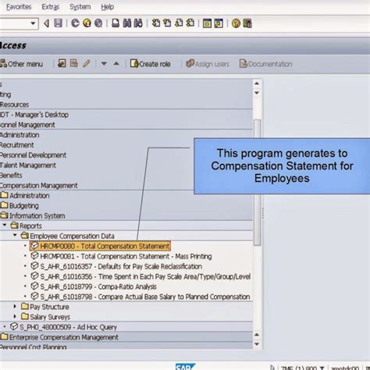The width and height of the screenshot is (370, 370).
Task: Select HRCMP0080 - Total Compensation Statement
Action: tap(100, 246)
